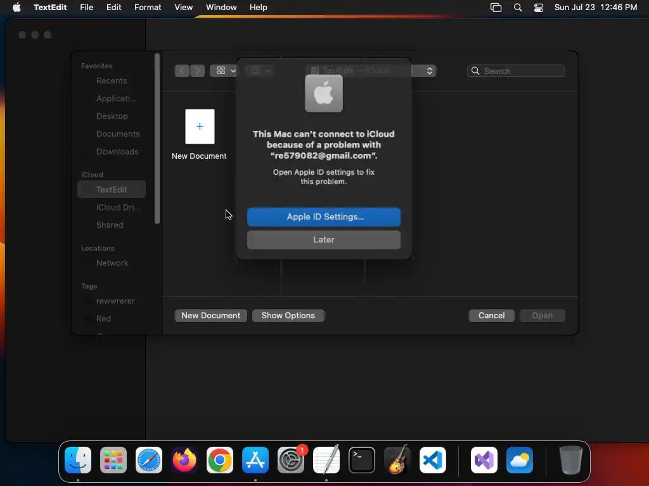Open the Window menu
The height and width of the screenshot is (486, 649).
pyautogui.click(x=221, y=8)
